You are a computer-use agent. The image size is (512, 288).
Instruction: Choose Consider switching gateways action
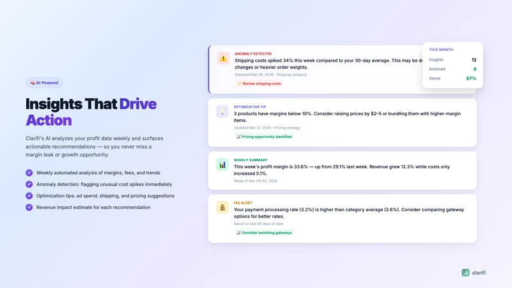click(x=264, y=233)
